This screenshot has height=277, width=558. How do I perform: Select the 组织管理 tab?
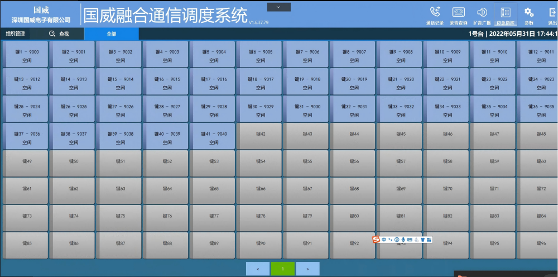[15, 34]
